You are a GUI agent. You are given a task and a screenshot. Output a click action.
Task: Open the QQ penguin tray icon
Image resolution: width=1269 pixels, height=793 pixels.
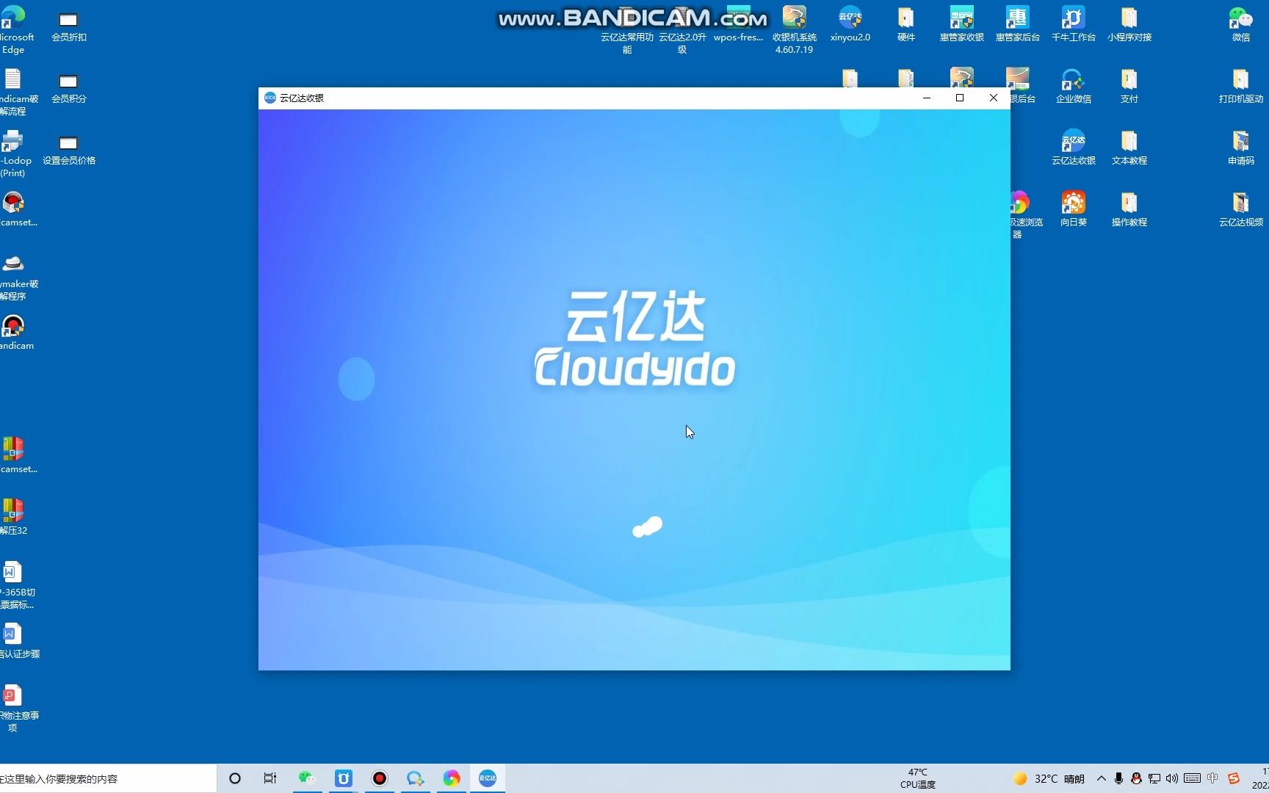pos(1136,778)
